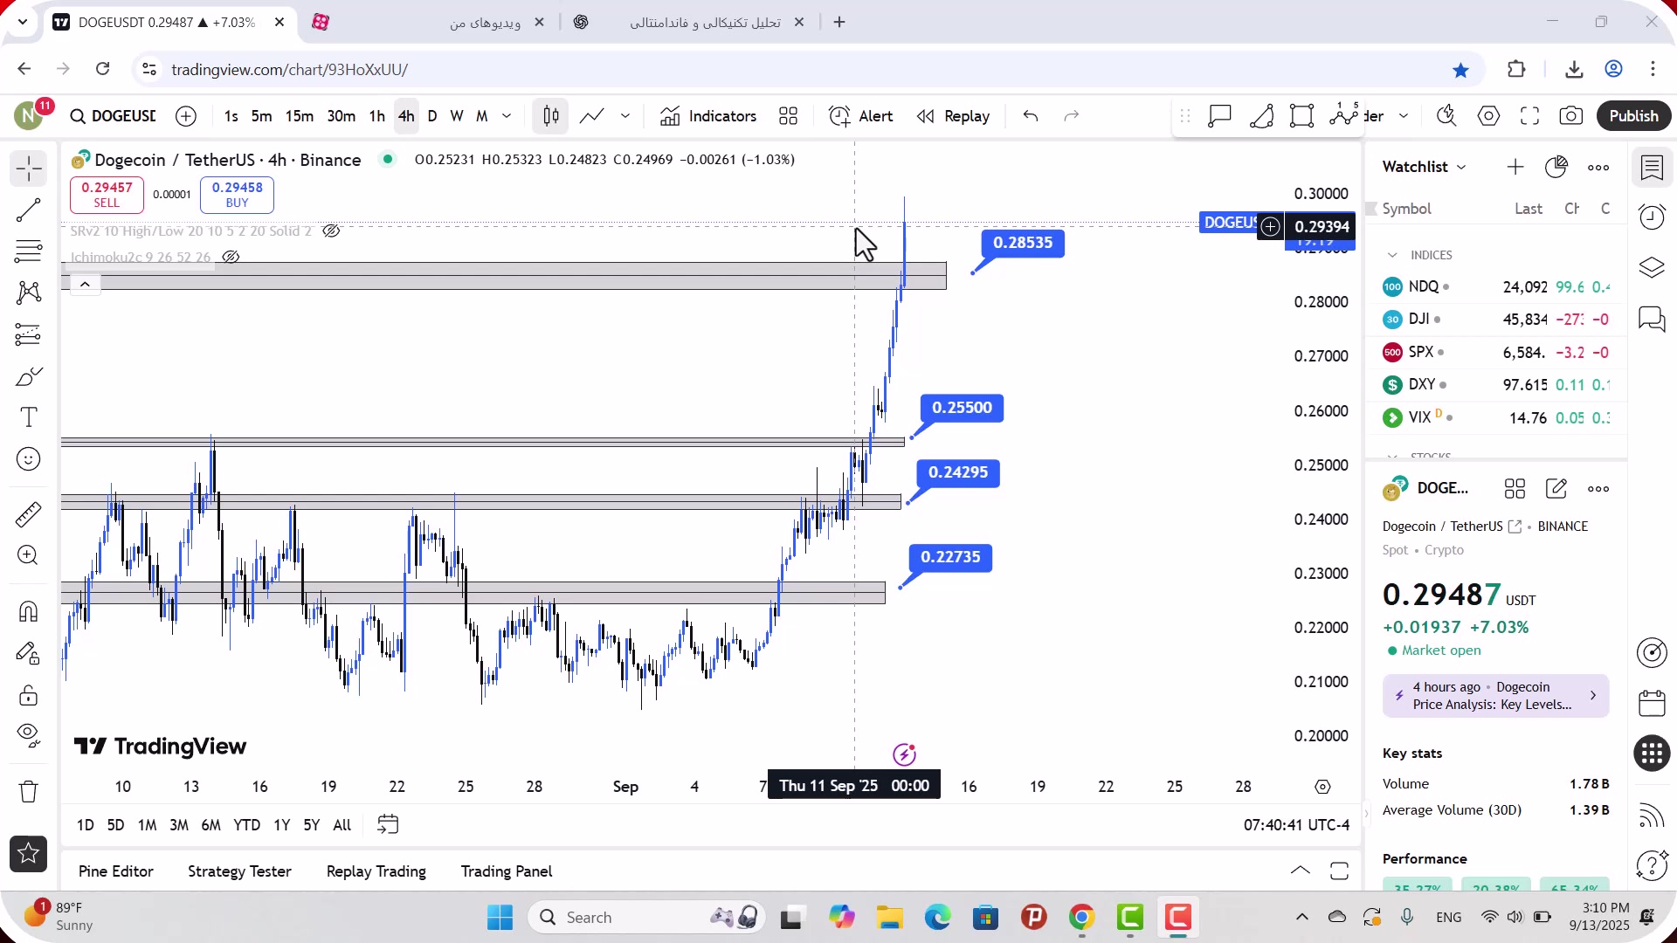The height and width of the screenshot is (943, 1677).
Task: Open the Pine Editor tab
Action: click(115, 871)
